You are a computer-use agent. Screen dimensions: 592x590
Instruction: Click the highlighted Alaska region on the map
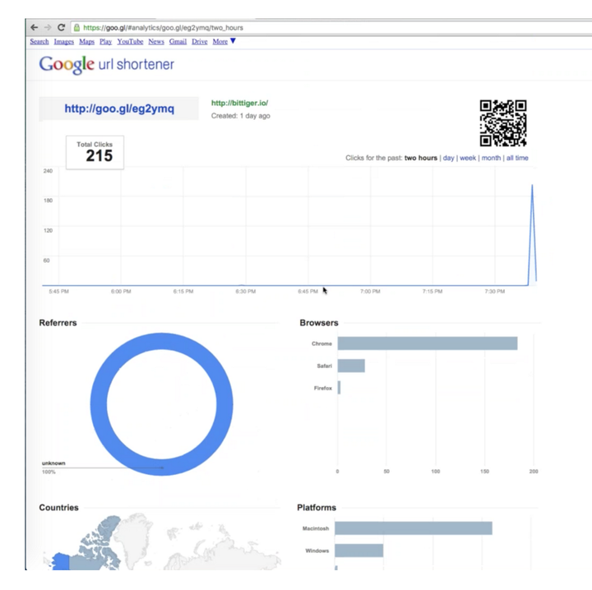click(x=61, y=561)
